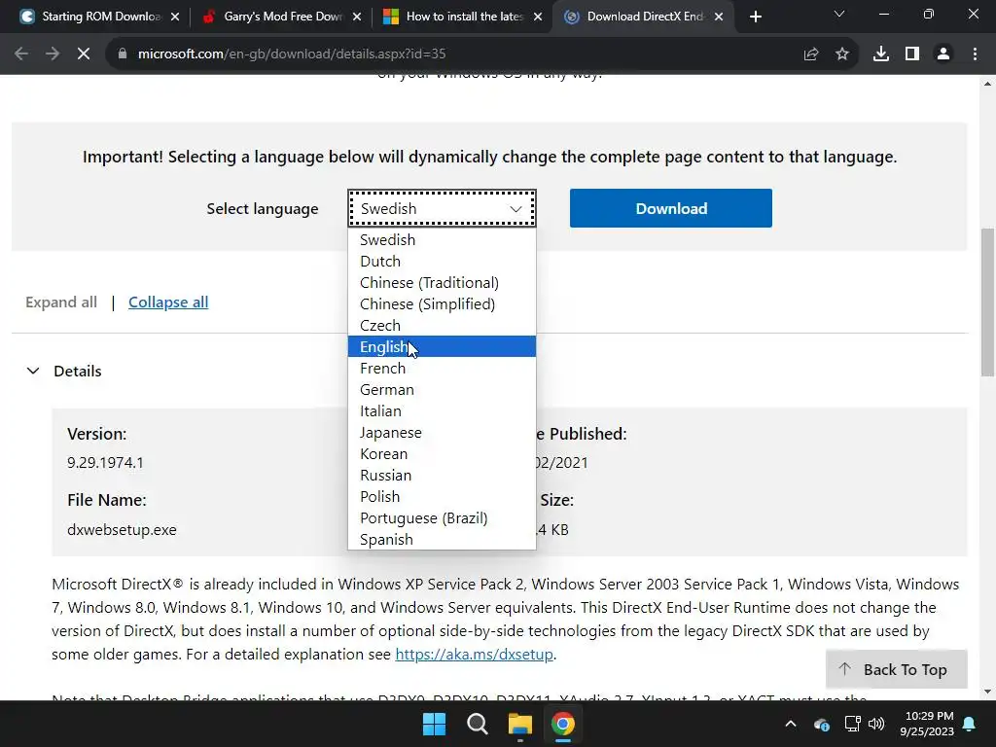Go back to the previous page
The image size is (996, 747).
pos(21,54)
